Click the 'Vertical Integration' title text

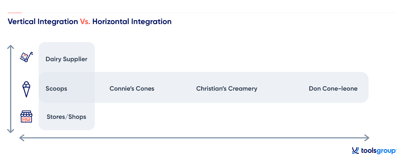tap(43, 22)
